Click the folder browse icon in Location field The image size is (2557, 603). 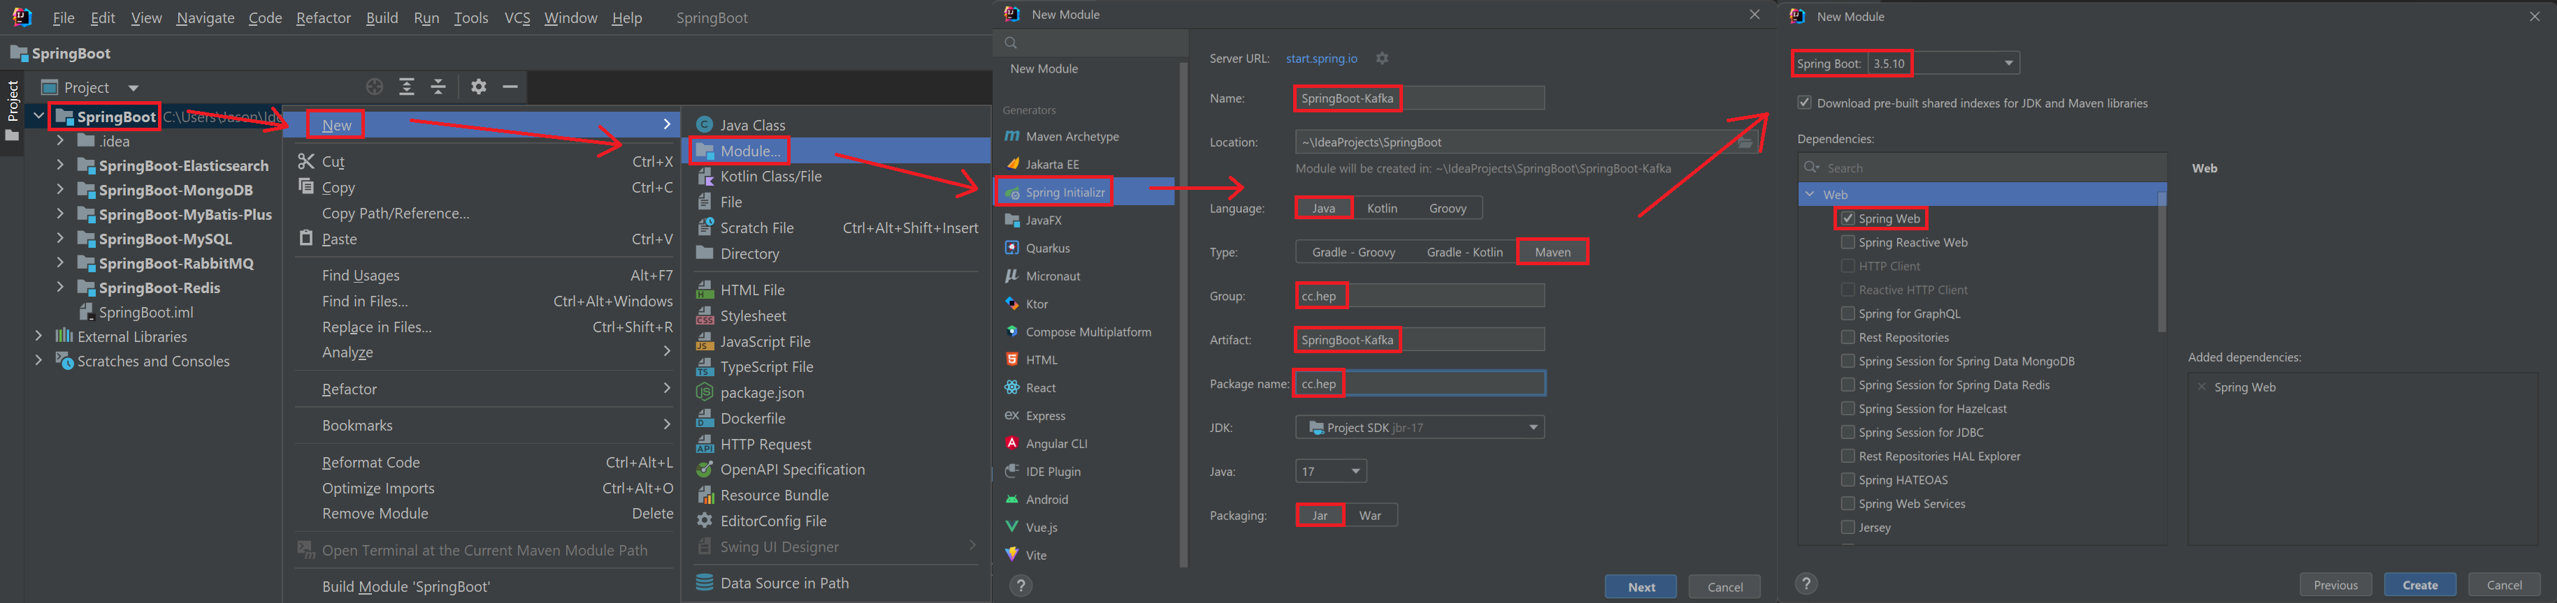tap(1745, 143)
